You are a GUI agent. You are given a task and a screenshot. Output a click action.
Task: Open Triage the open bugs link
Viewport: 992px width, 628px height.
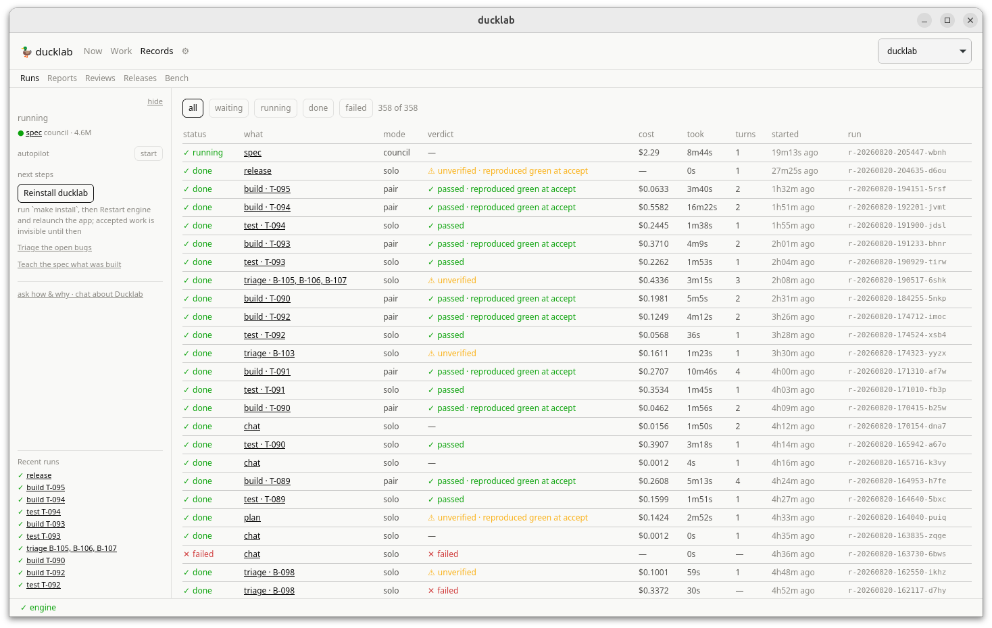tap(55, 248)
